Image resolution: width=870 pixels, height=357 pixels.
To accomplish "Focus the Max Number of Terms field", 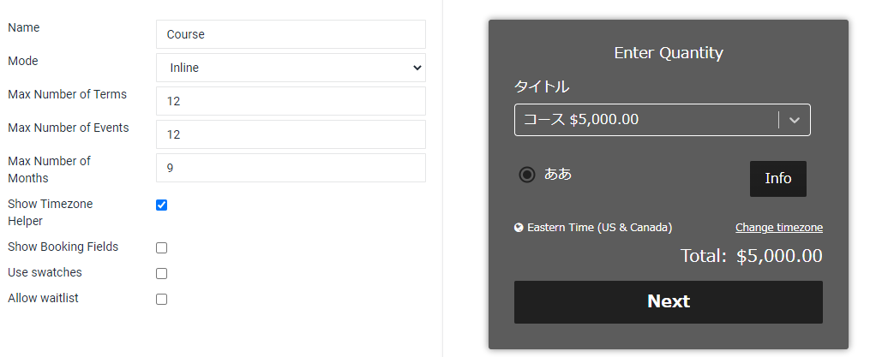I will [x=291, y=101].
